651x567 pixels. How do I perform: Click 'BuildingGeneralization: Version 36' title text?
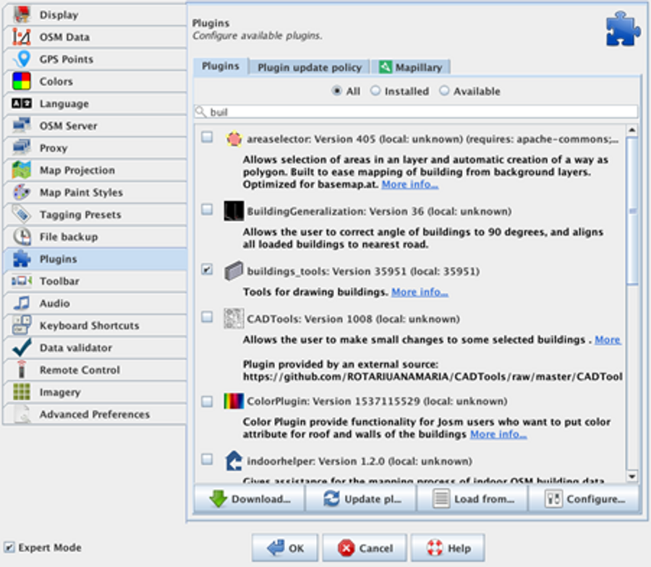(x=379, y=211)
